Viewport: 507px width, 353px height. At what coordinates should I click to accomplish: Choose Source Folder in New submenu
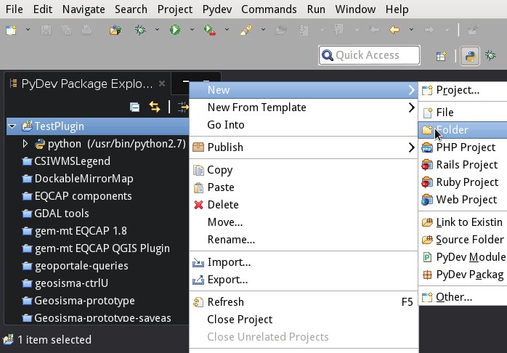coord(463,240)
